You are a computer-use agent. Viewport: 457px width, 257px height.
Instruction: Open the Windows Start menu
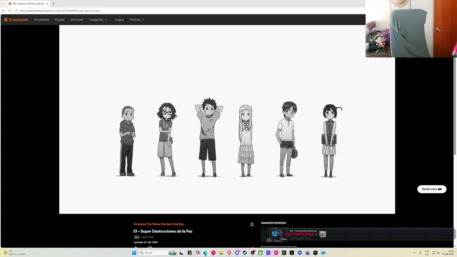(134, 253)
